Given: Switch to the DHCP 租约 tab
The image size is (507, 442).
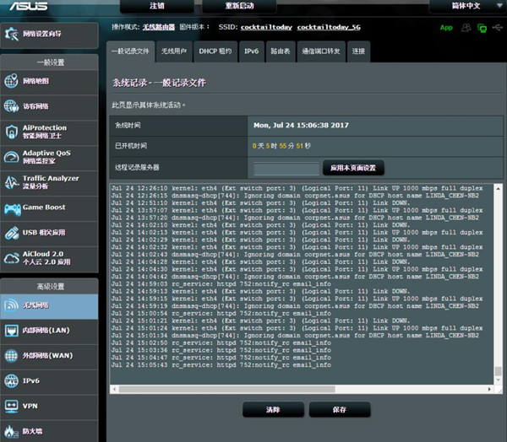Looking at the screenshot, I should pyautogui.click(x=215, y=51).
